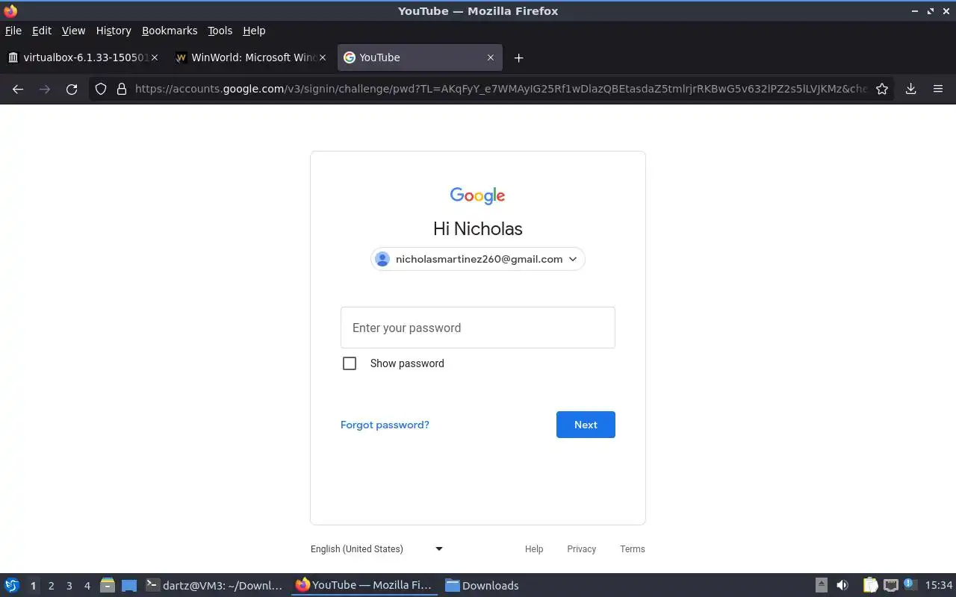Click the network connection tray icon
Image resolution: width=956 pixels, height=597 pixels.
click(891, 586)
